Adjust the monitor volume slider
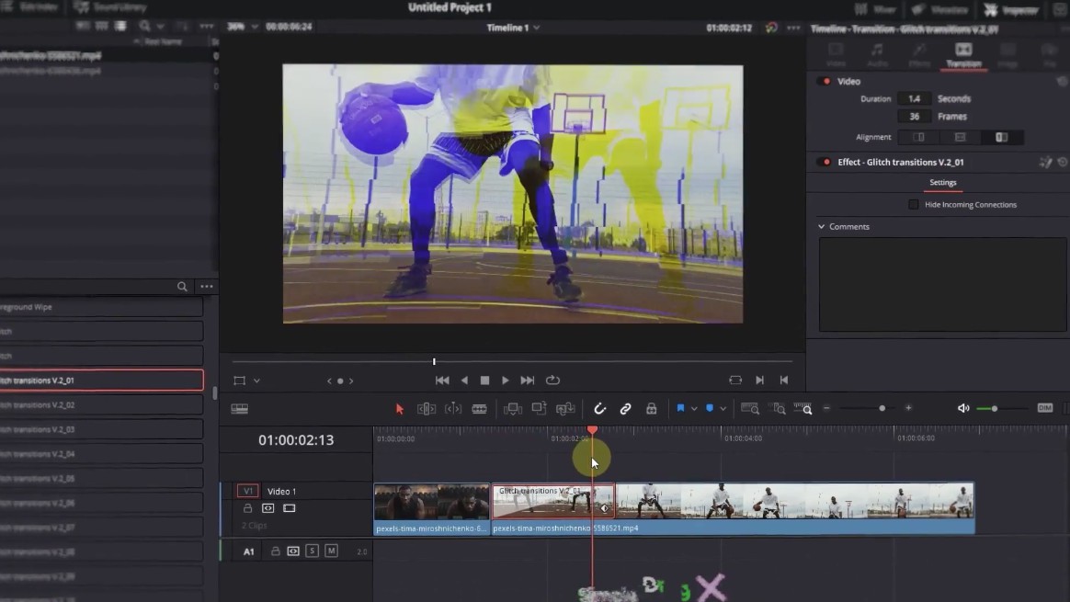 993,409
